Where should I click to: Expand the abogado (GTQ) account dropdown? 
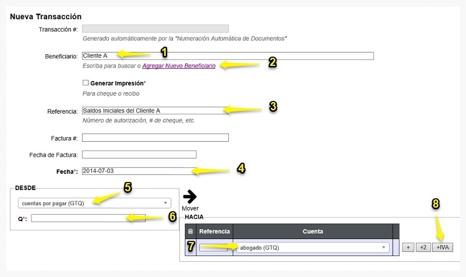click(313, 247)
